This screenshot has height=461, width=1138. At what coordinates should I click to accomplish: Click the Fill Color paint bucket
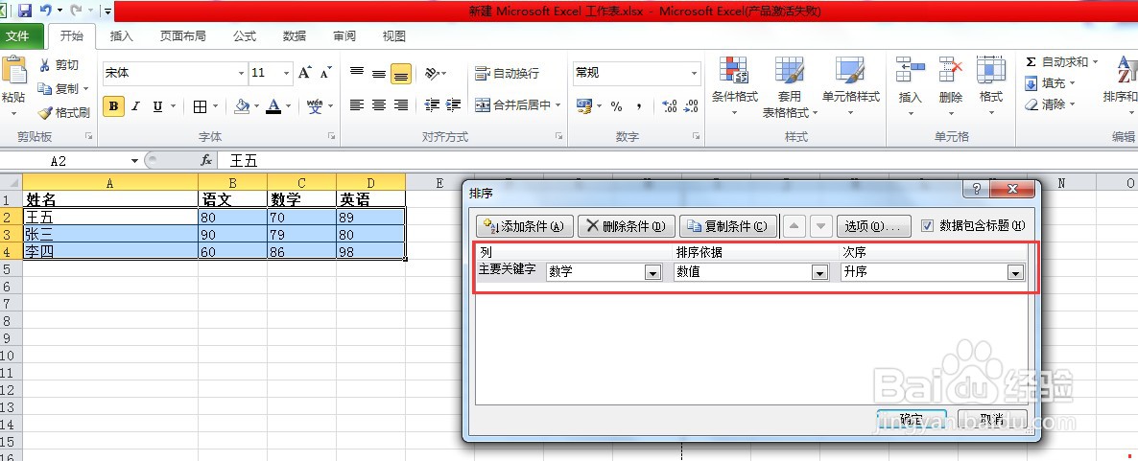tap(243, 106)
